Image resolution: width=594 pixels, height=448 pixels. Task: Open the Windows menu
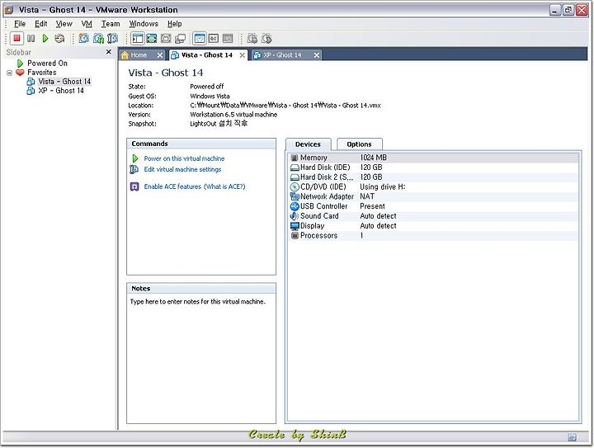144,24
